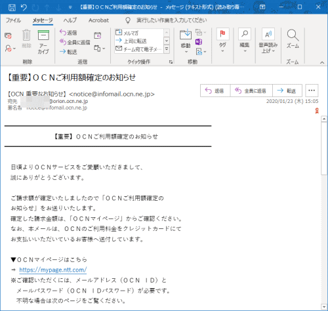
Task: Click the ズーム magnifier icon
Action: [293, 35]
